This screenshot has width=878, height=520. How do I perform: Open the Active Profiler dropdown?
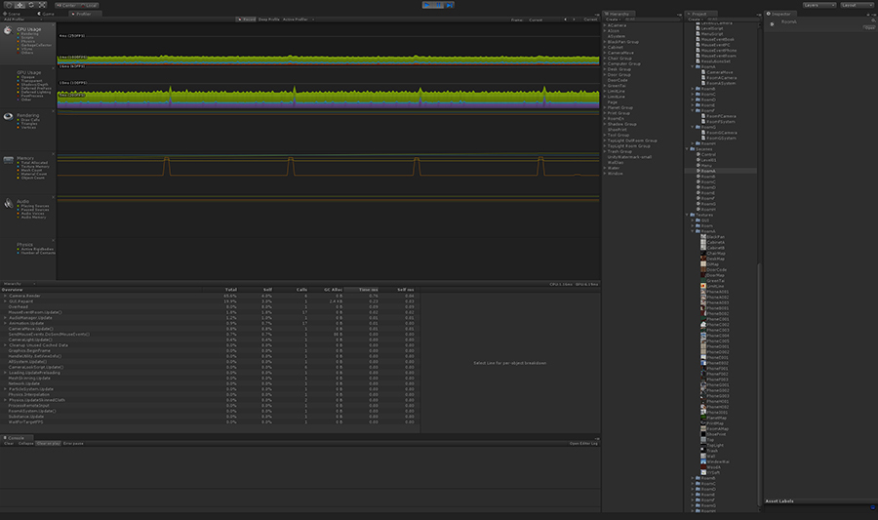(298, 20)
